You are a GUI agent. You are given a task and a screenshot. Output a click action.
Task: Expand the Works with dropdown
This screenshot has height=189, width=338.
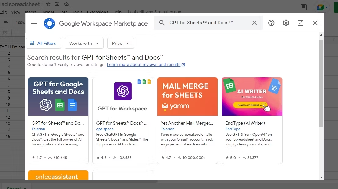[x=84, y=43]
